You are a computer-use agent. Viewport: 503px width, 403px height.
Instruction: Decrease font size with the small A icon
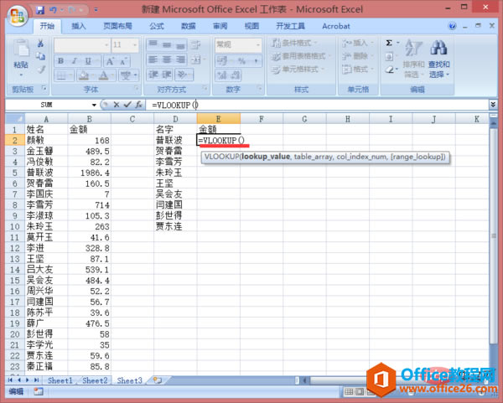pyautogui.click(x=123, y=61)
